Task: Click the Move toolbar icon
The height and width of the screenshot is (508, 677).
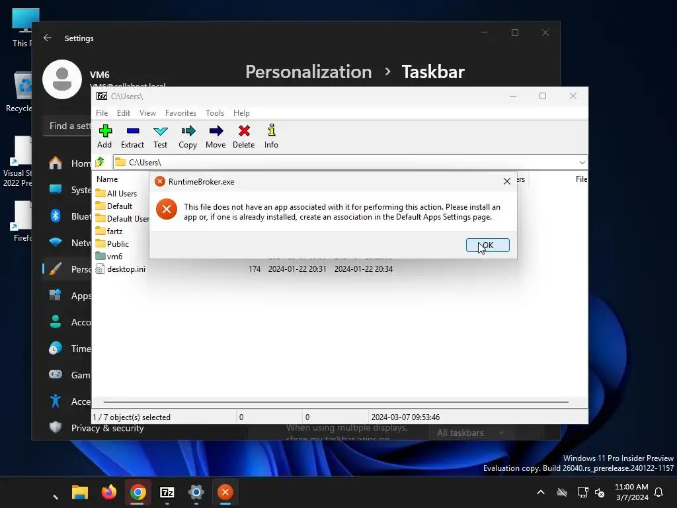Action: coord(216,136)
